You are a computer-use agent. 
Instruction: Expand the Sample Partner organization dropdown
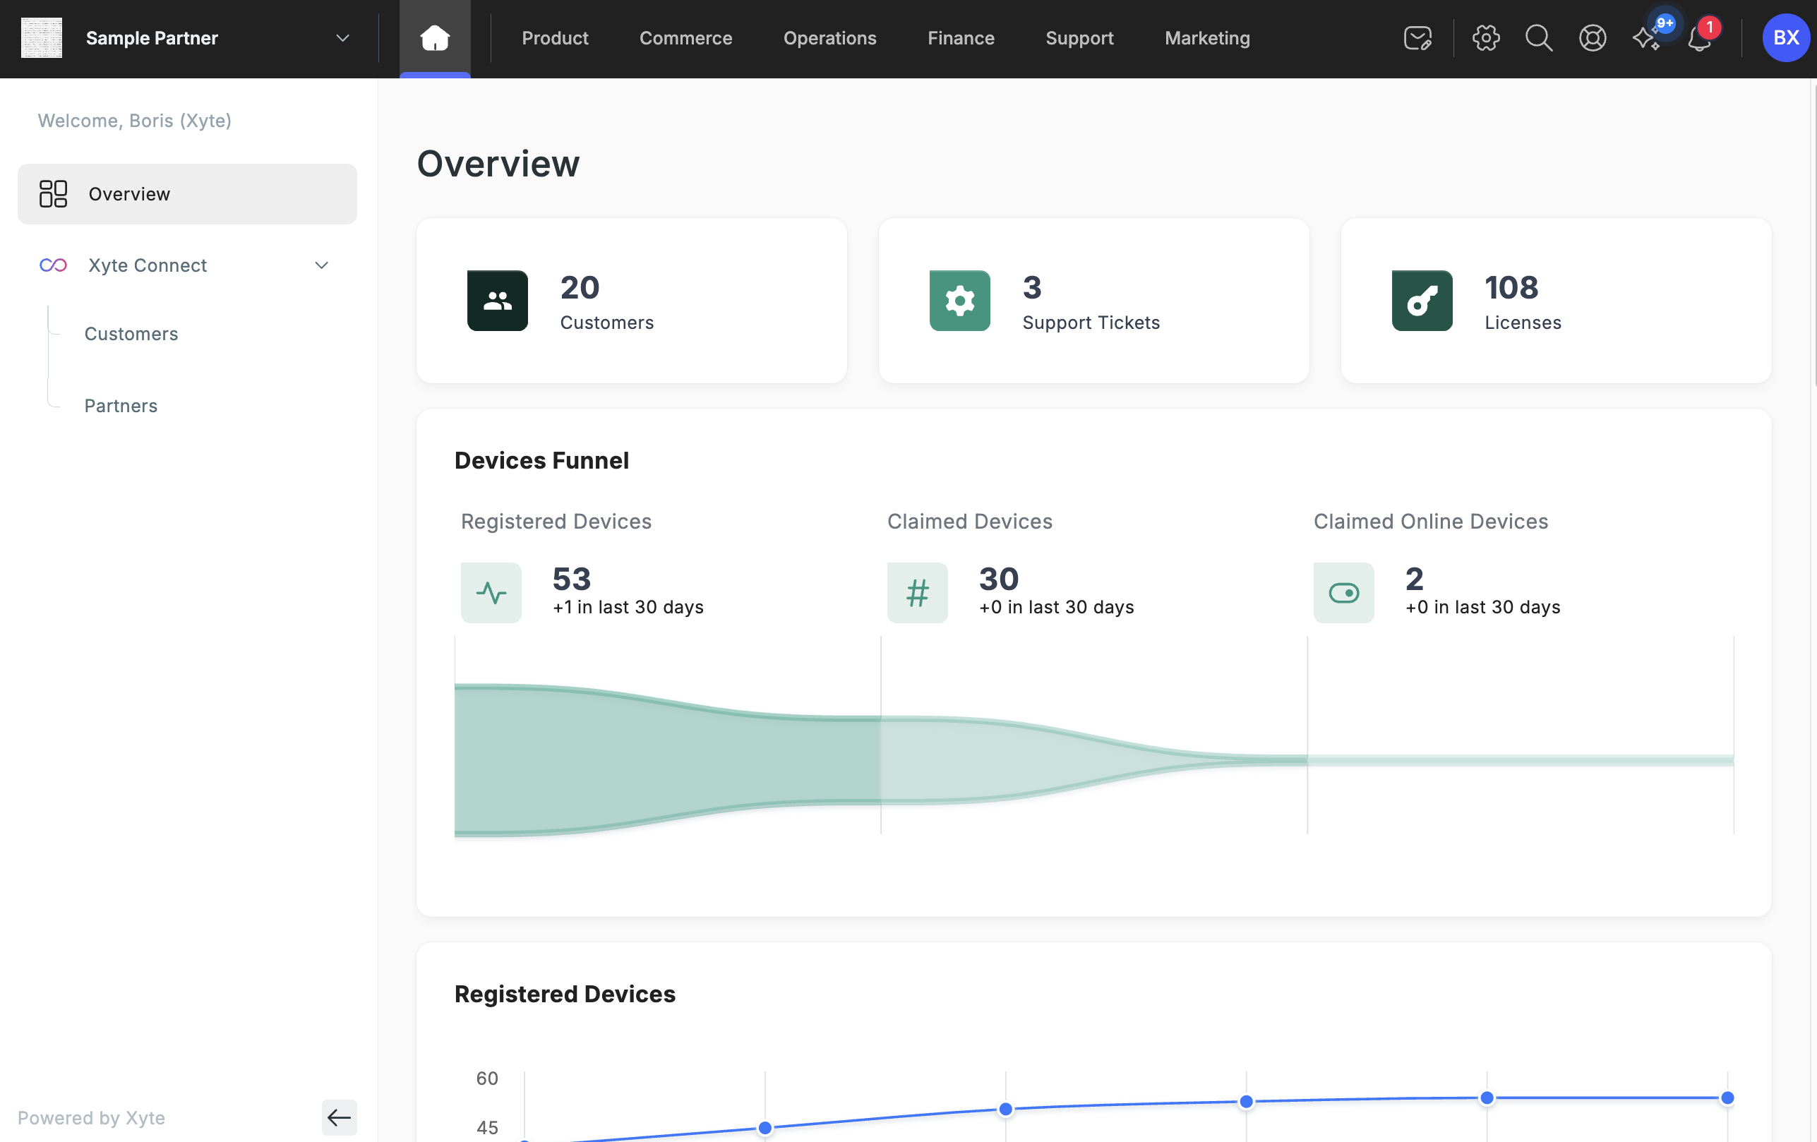[342, 37]
